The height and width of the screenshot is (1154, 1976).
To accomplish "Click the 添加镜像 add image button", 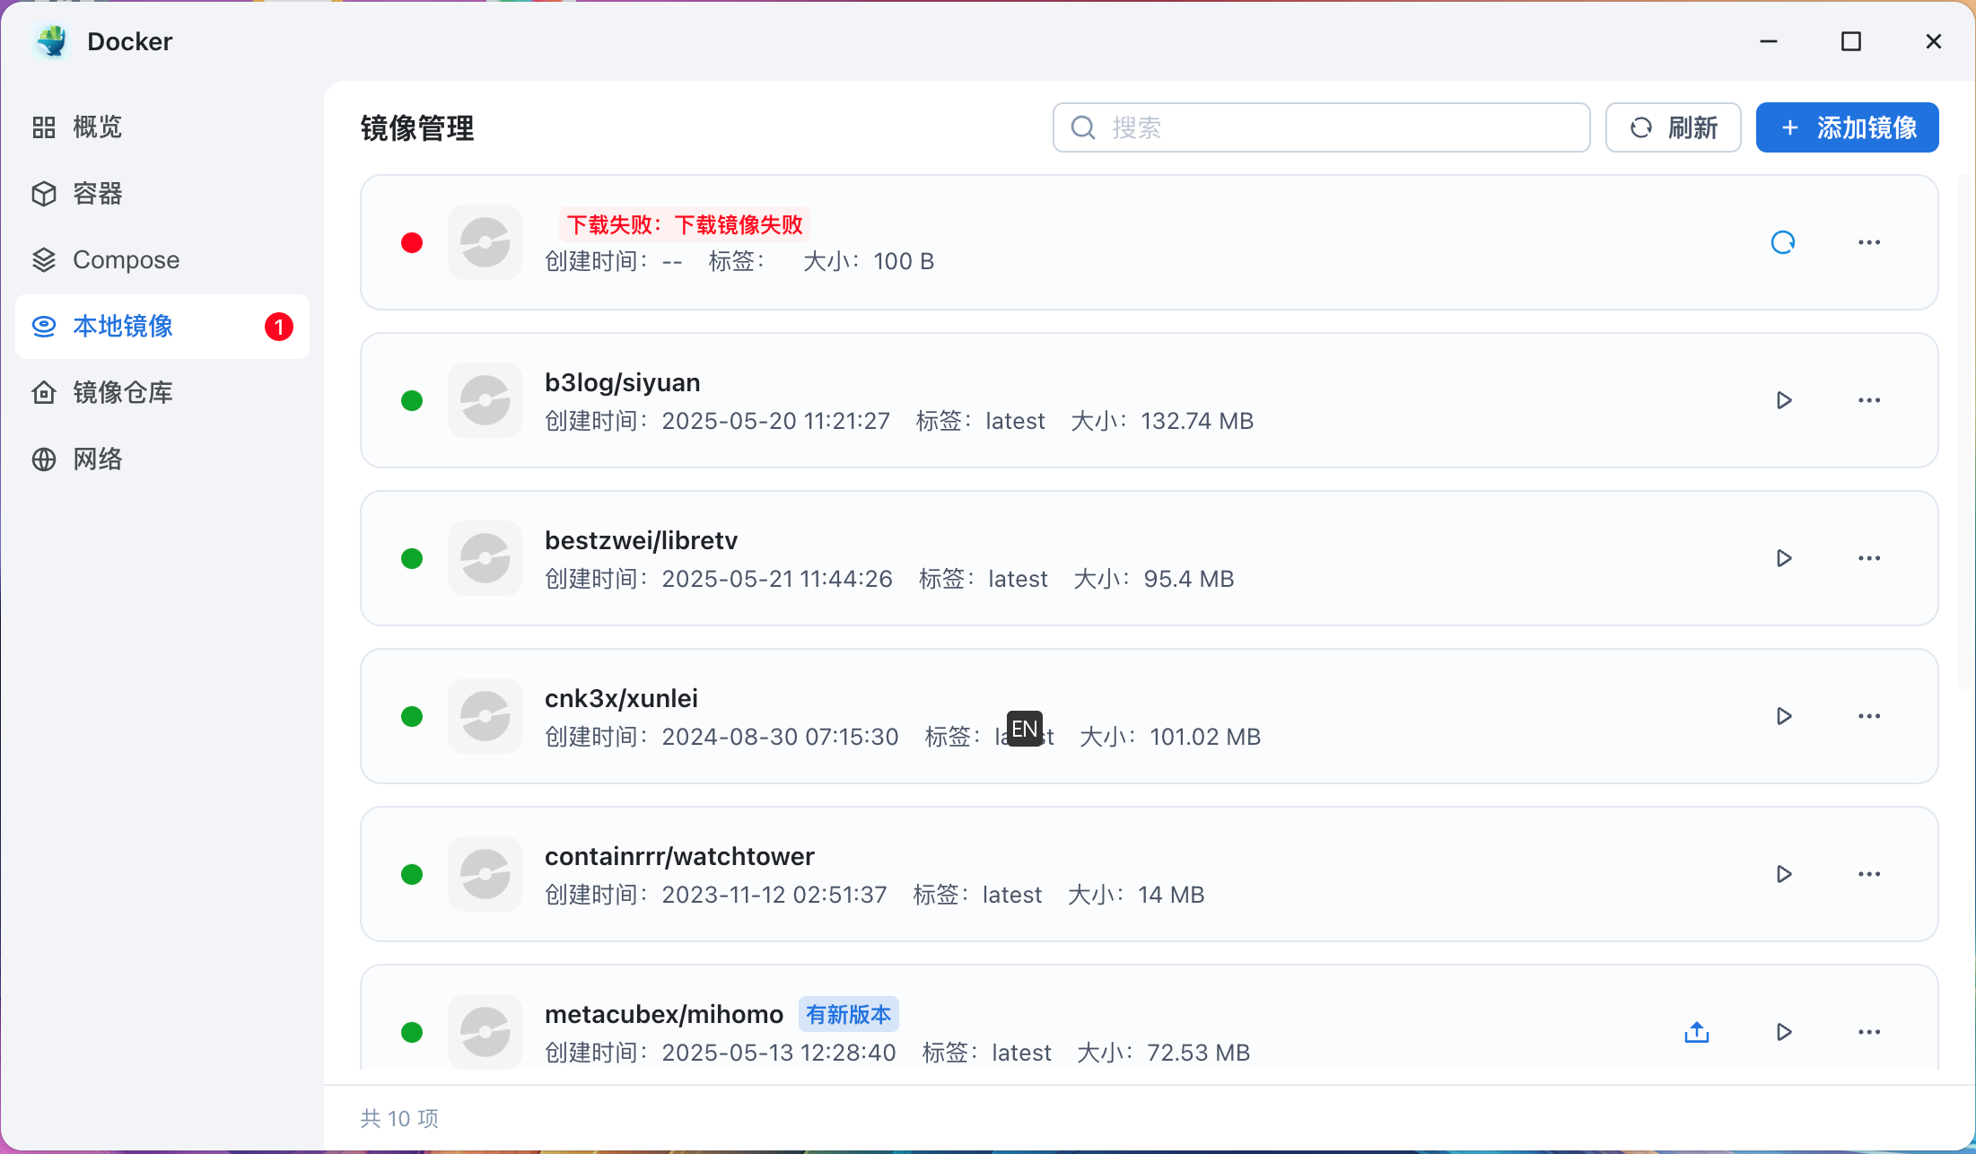I will click(x=1847, y=127).
